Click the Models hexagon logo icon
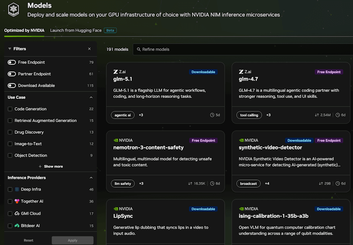353x245 pixels. [x=13, y=9]
